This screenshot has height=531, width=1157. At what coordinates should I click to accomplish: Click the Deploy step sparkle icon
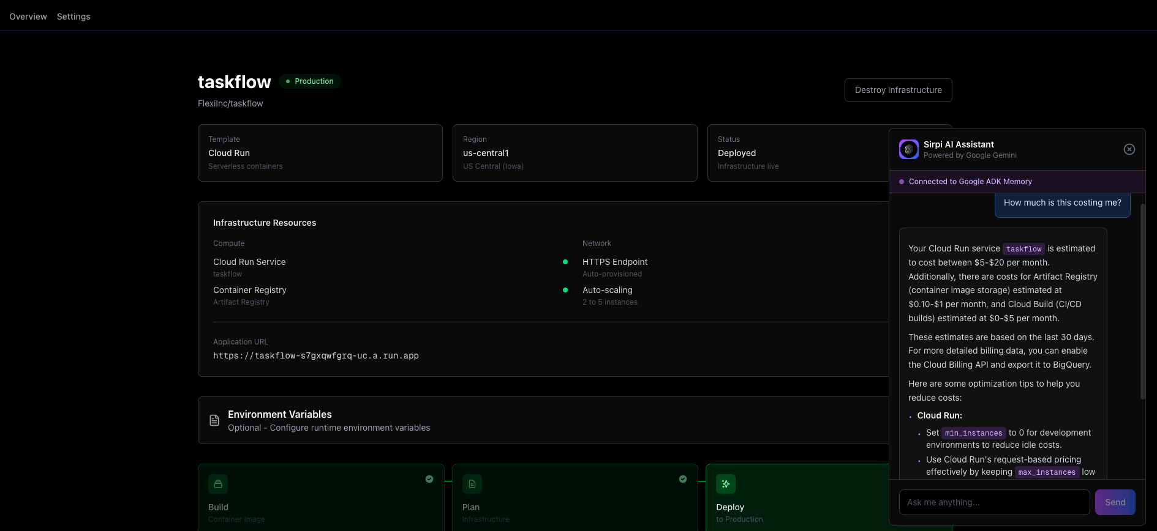coord(726,484)
